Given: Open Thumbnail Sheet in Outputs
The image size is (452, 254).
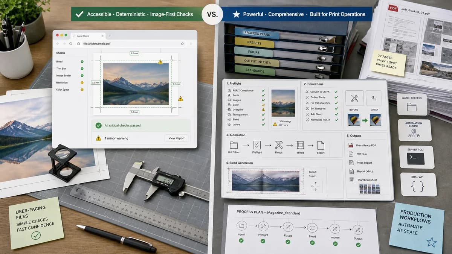Looking at the screenshot, I should (363, 180).
